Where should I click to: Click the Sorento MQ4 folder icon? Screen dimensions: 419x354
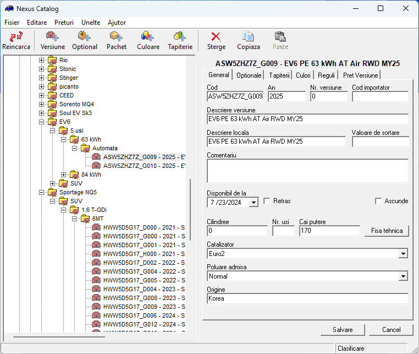(x=52, y=105)
